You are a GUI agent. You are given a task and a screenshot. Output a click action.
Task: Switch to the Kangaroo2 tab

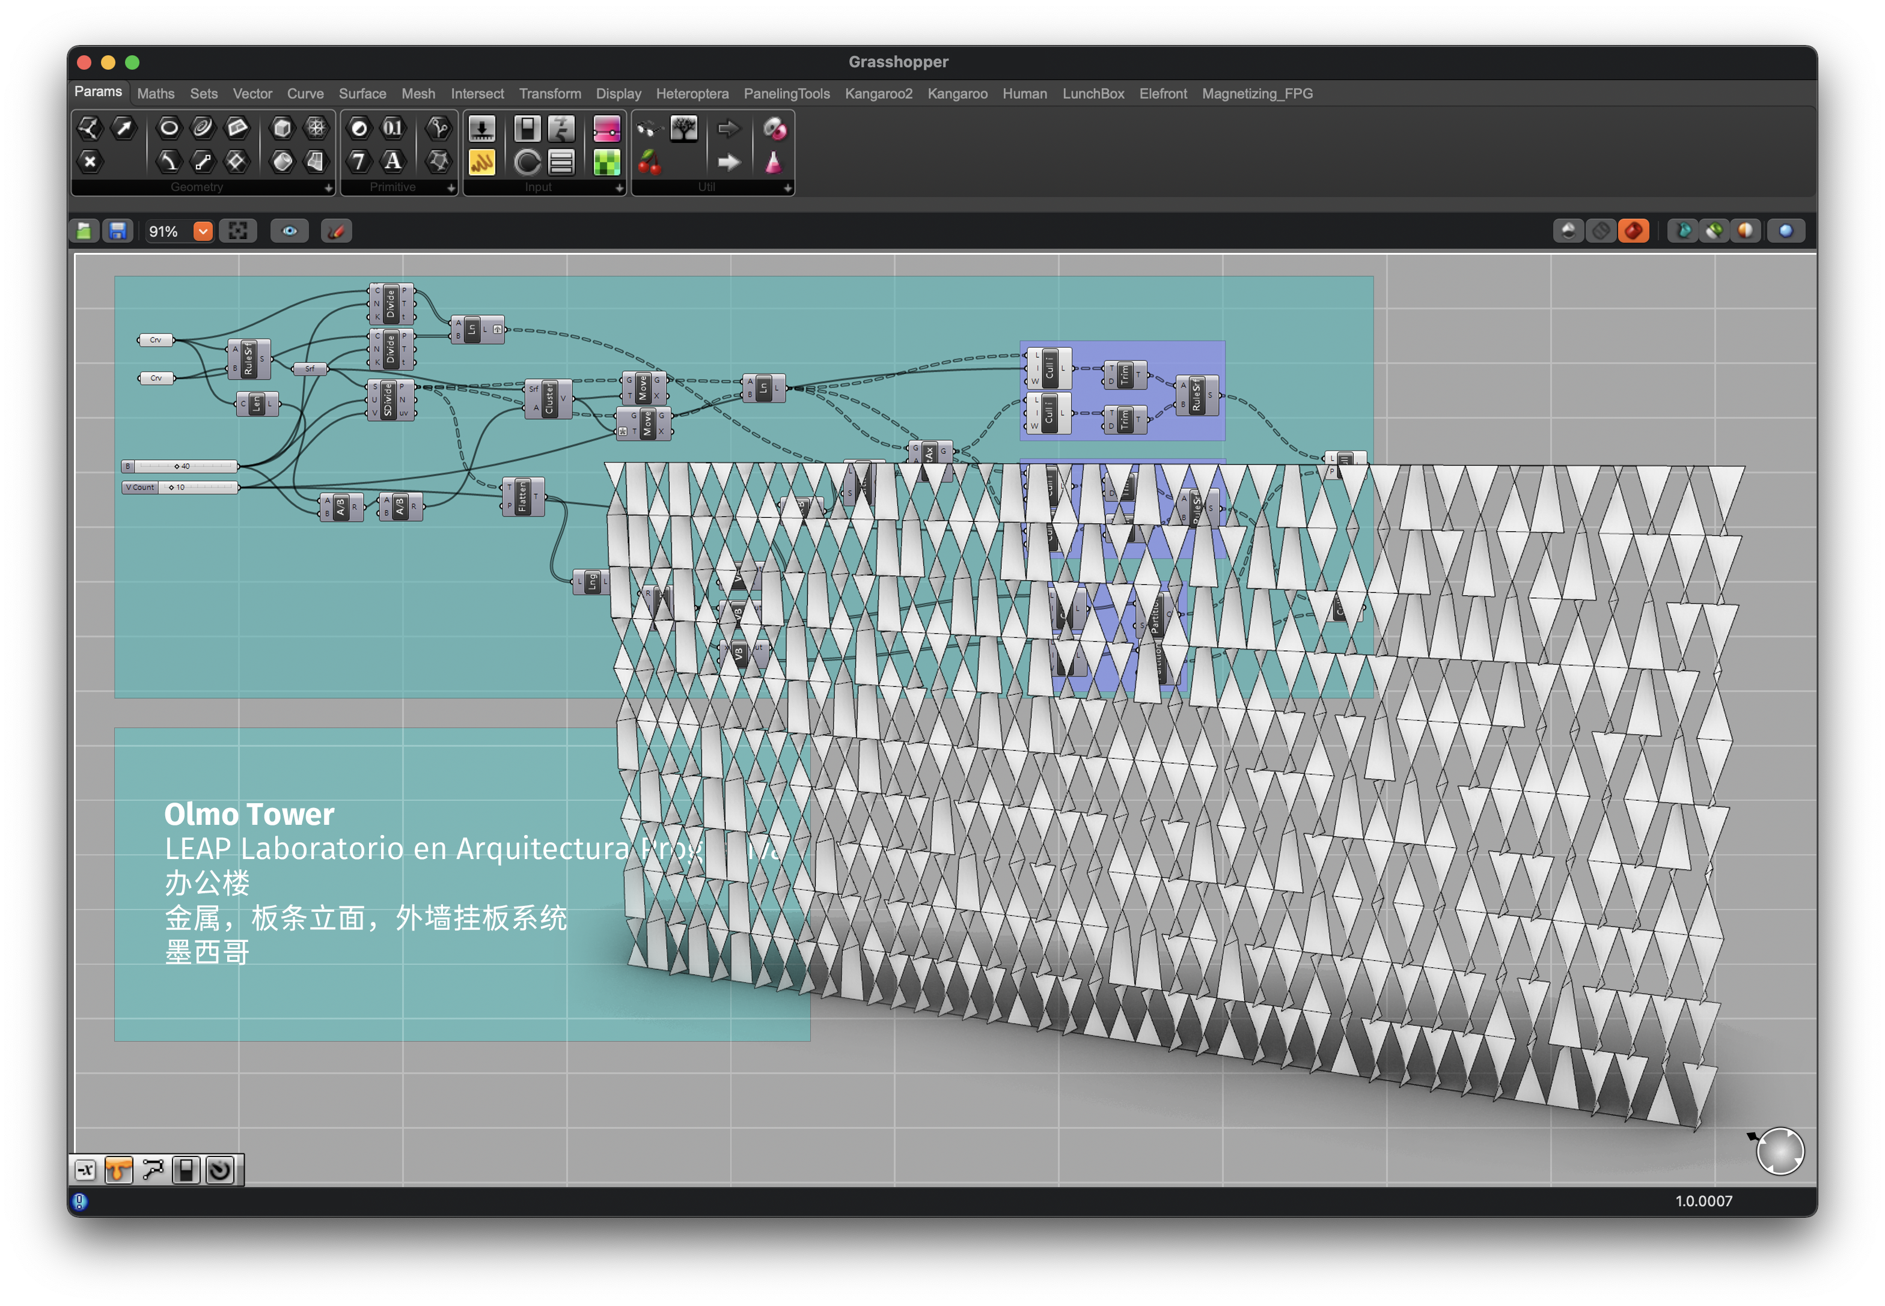point(878,94)
